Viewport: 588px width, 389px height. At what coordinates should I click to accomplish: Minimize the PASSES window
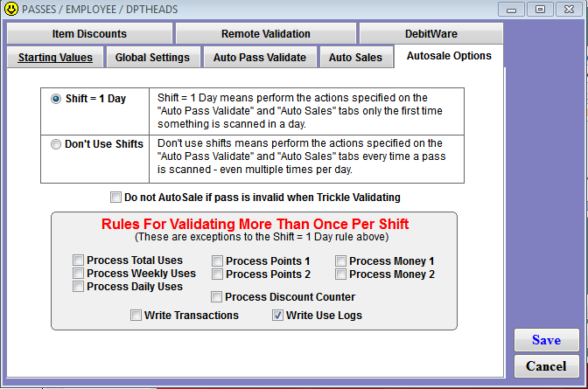tap(511, 10)
